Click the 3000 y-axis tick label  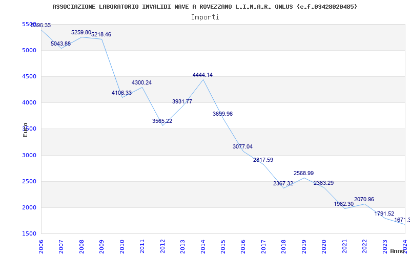[x=29, y=155]
